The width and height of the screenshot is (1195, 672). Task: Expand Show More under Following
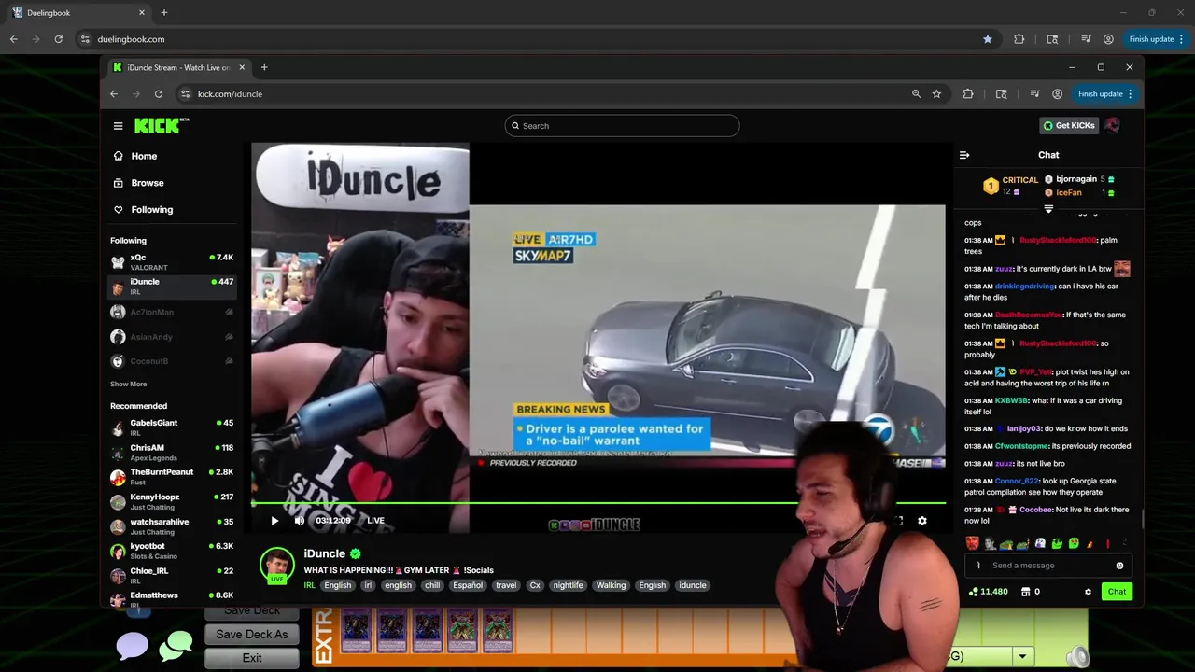(128, 384)
